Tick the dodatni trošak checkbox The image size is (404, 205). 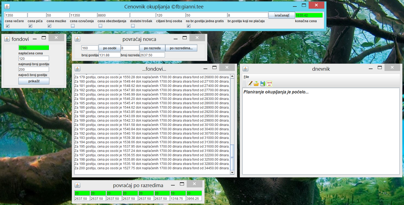pyautogui.click(x=133, y=26)
